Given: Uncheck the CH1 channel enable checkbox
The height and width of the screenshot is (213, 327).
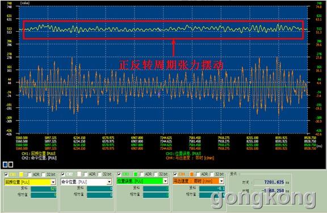Looking at the screenshot, I should 6,174.
